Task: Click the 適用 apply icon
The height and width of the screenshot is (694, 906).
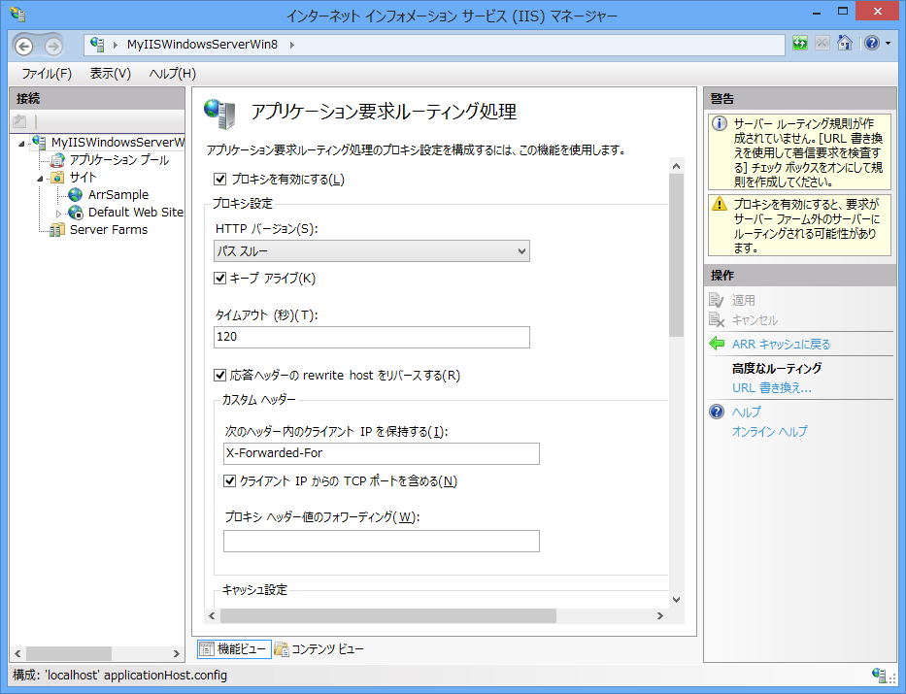Action: [x=717, y=300]
